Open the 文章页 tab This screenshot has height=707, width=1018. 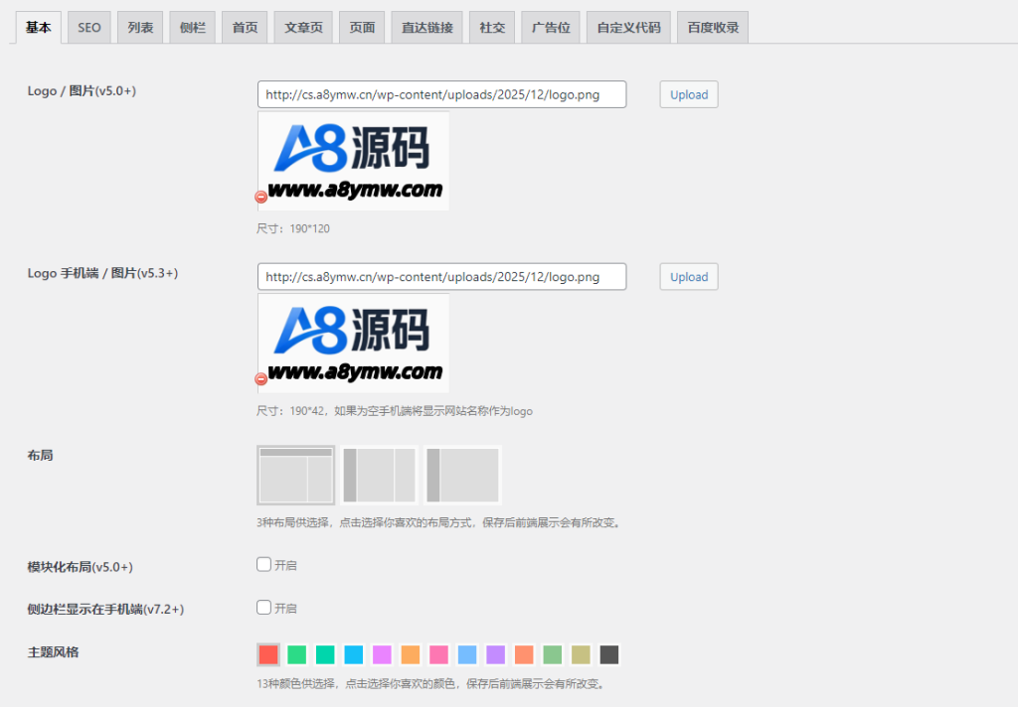(302, 27)
